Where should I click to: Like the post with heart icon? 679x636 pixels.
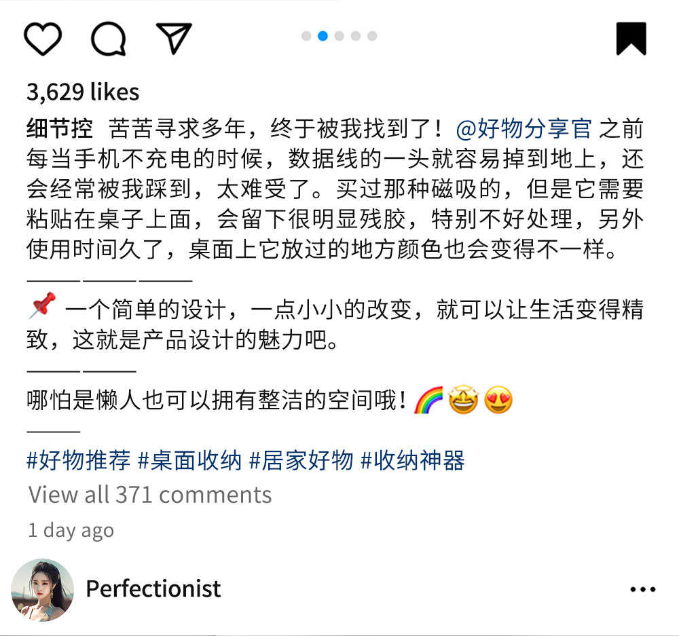[x=42, y=39]
